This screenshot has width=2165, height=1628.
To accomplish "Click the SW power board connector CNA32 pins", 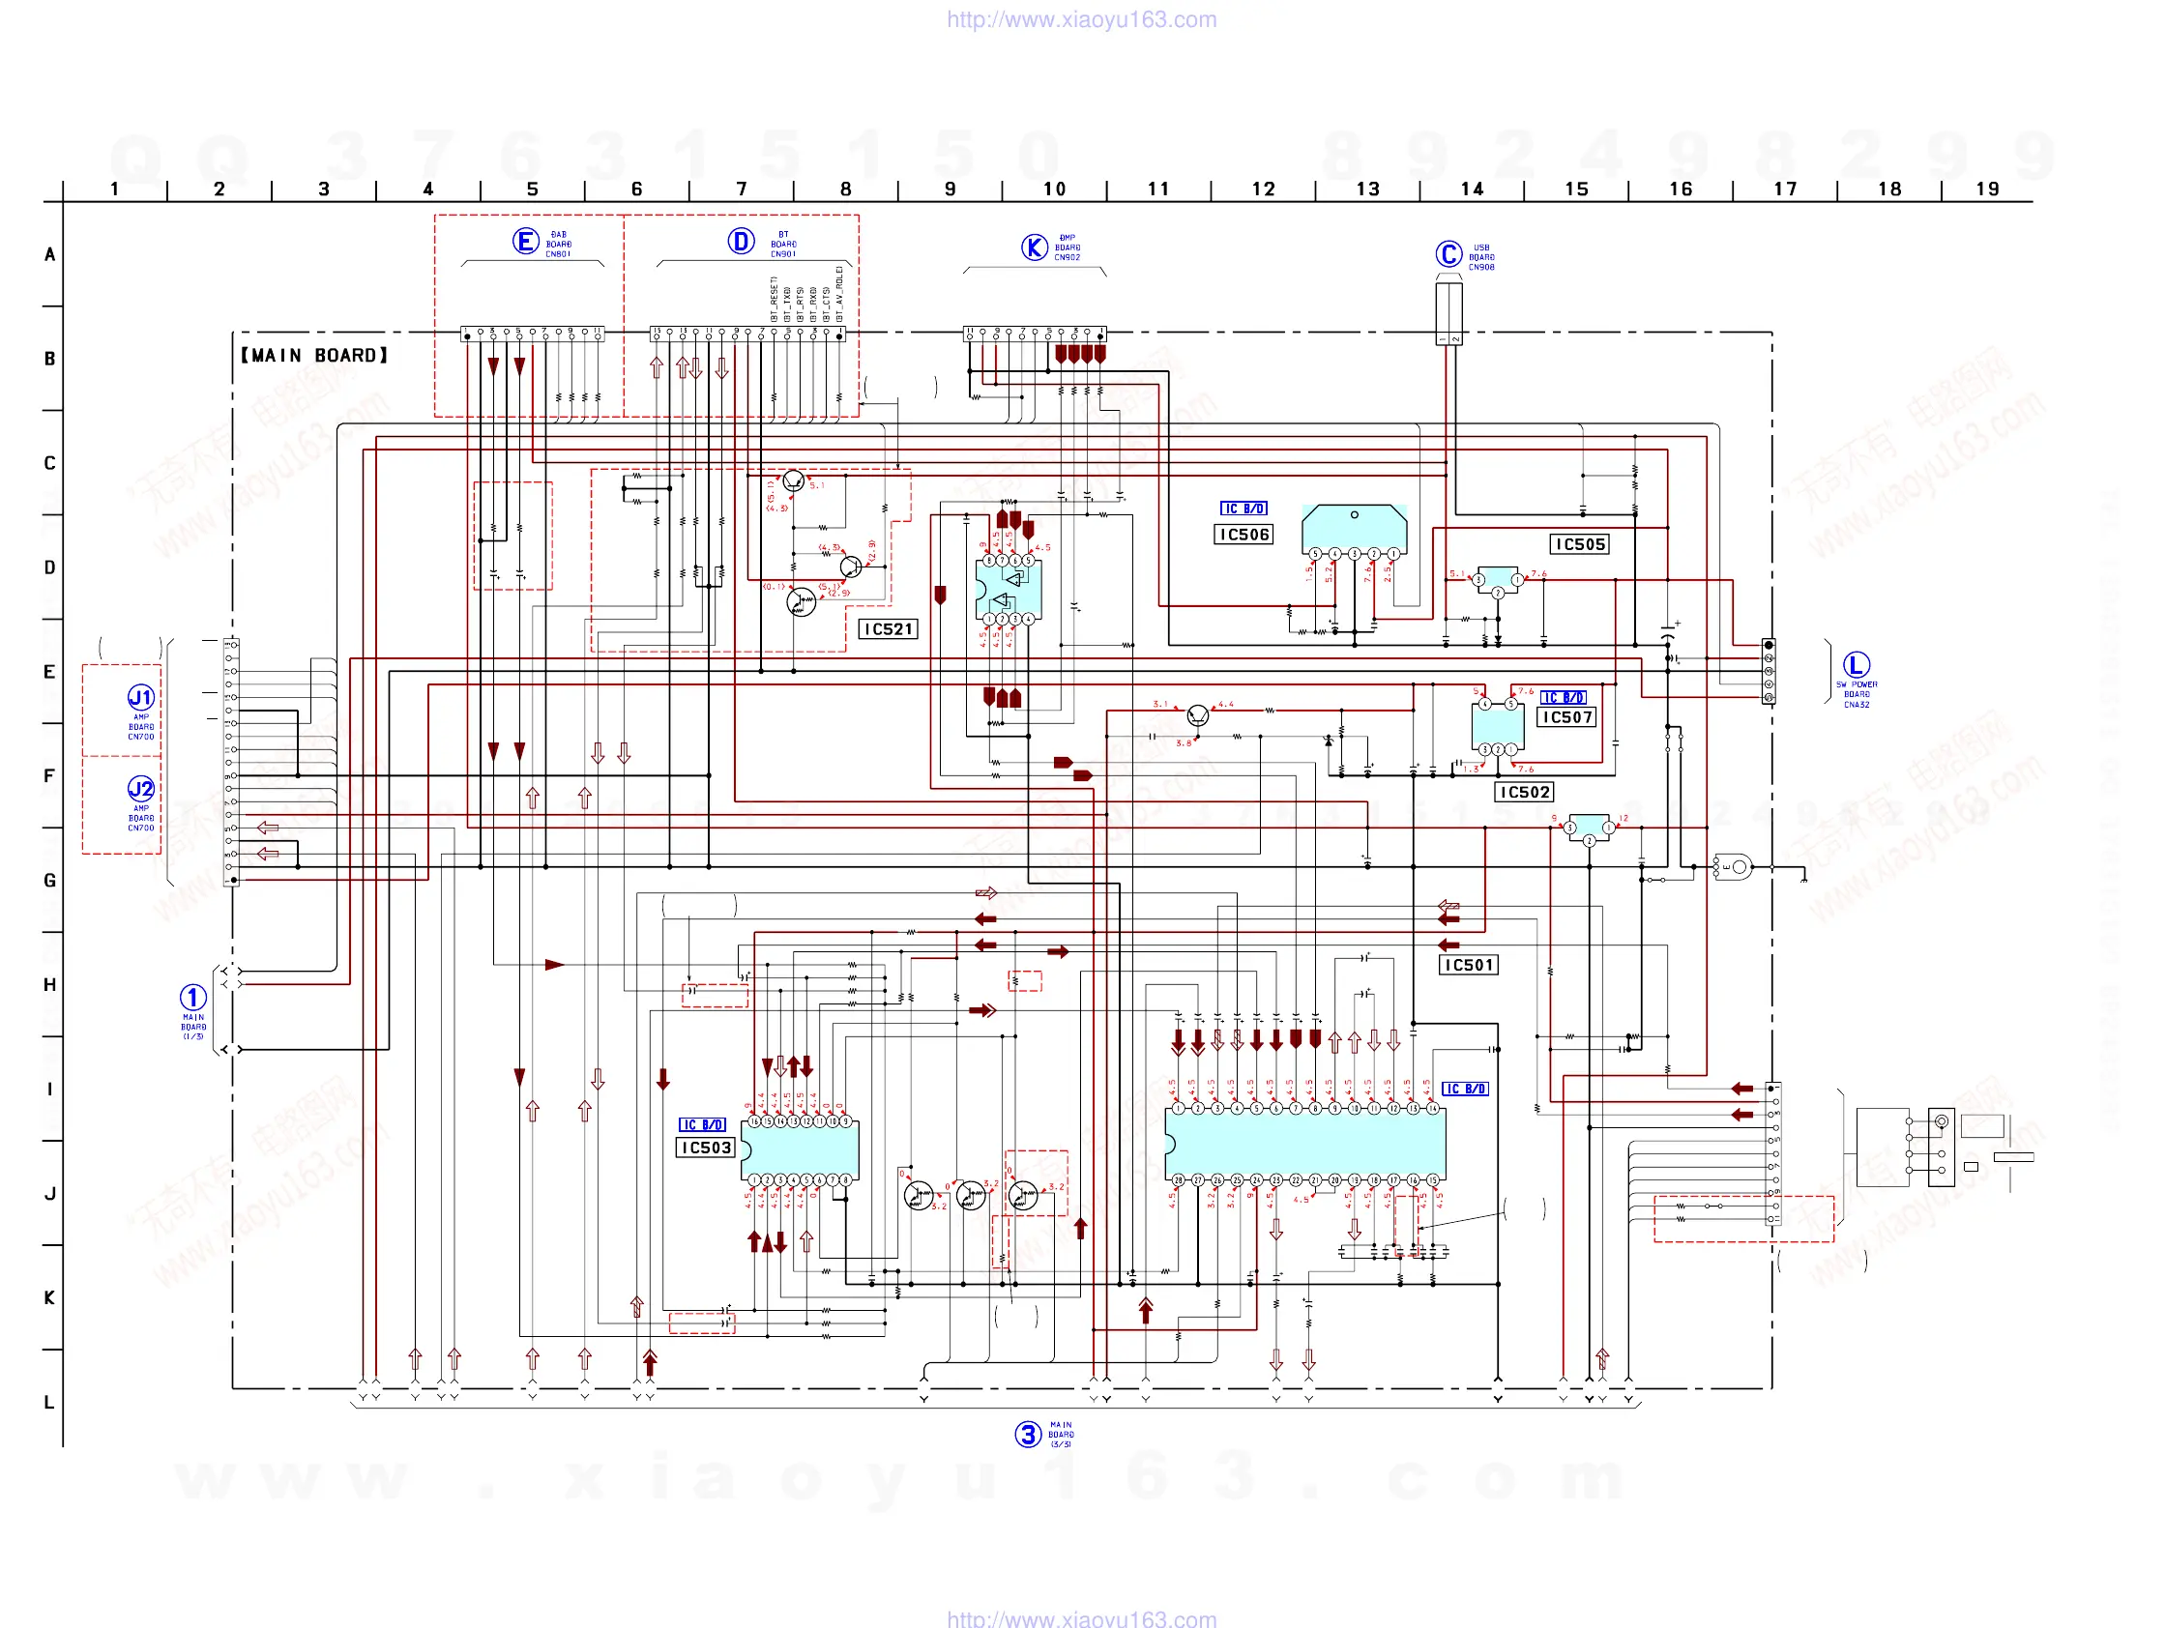I will click(x=1769, y=671).
